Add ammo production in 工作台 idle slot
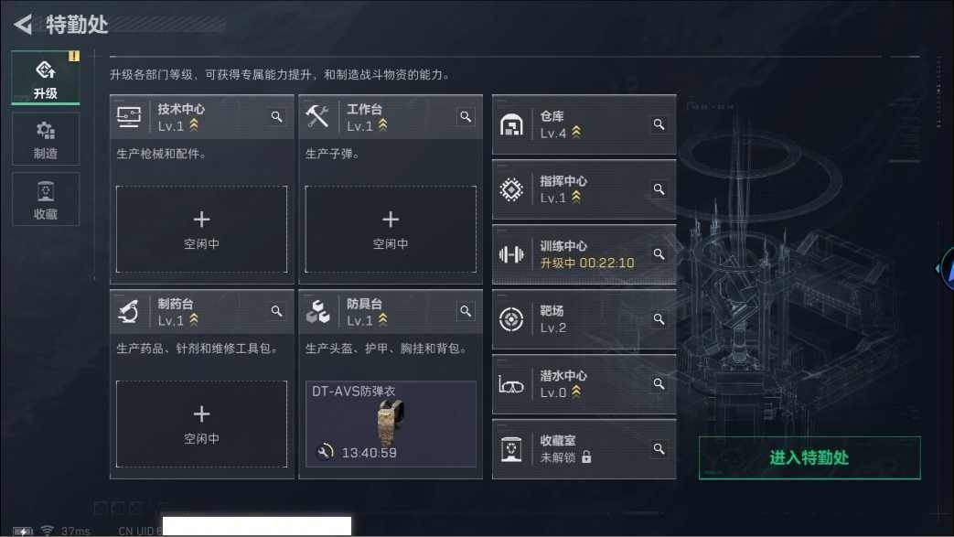954x537 pixels. pyautogui.click(x=391, y=229)
